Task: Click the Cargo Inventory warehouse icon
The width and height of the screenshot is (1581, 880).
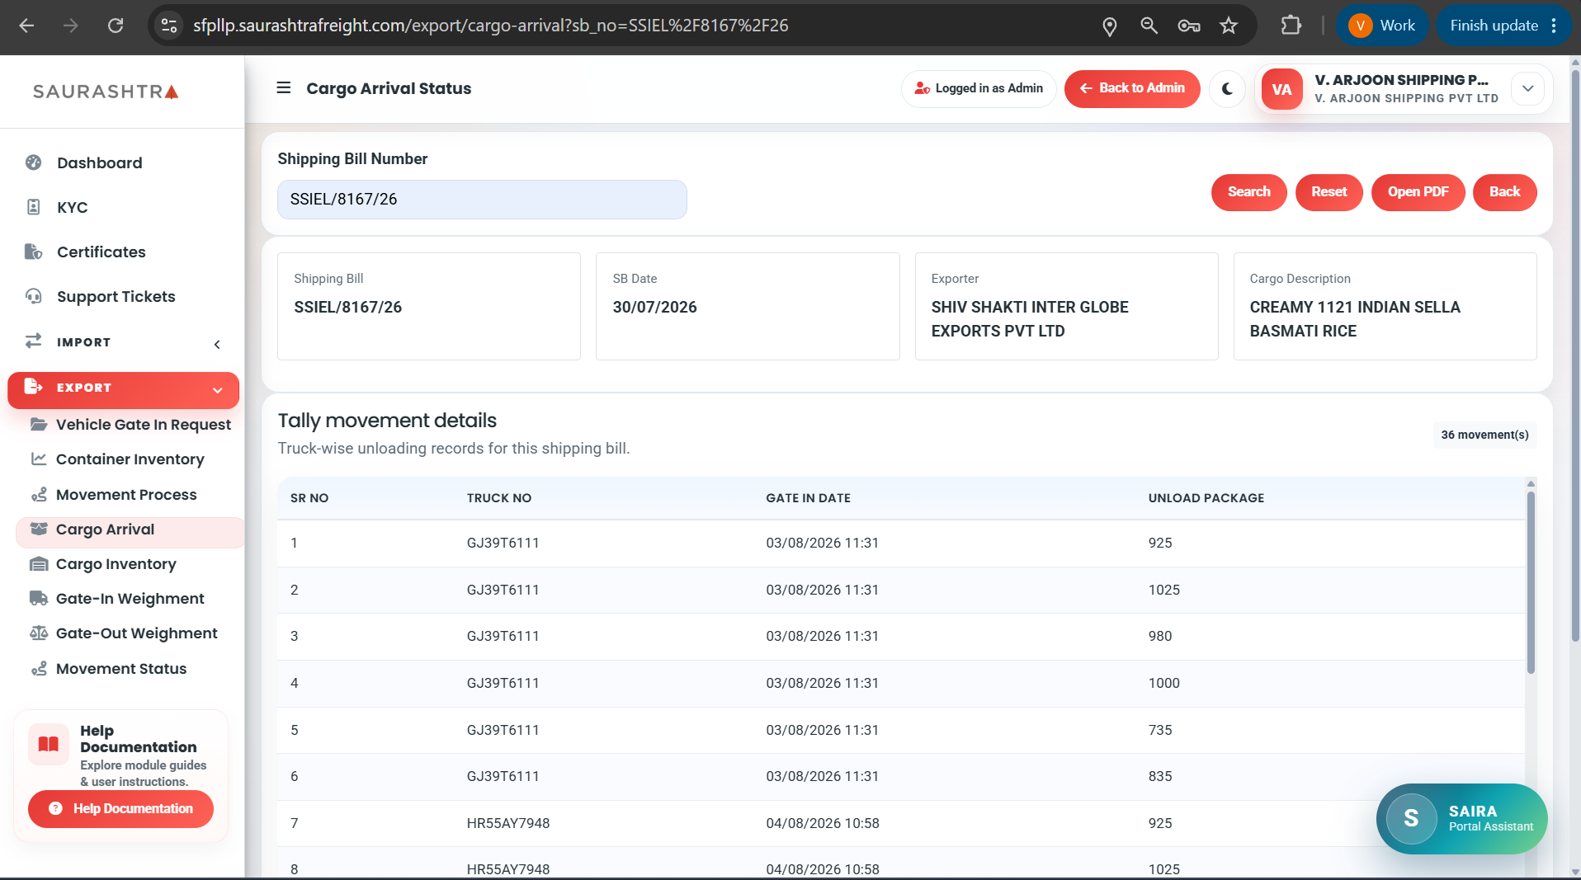Action: [x=39, y=564]
